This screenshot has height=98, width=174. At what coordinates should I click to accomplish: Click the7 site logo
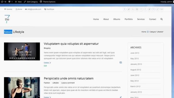pos(7,19)
